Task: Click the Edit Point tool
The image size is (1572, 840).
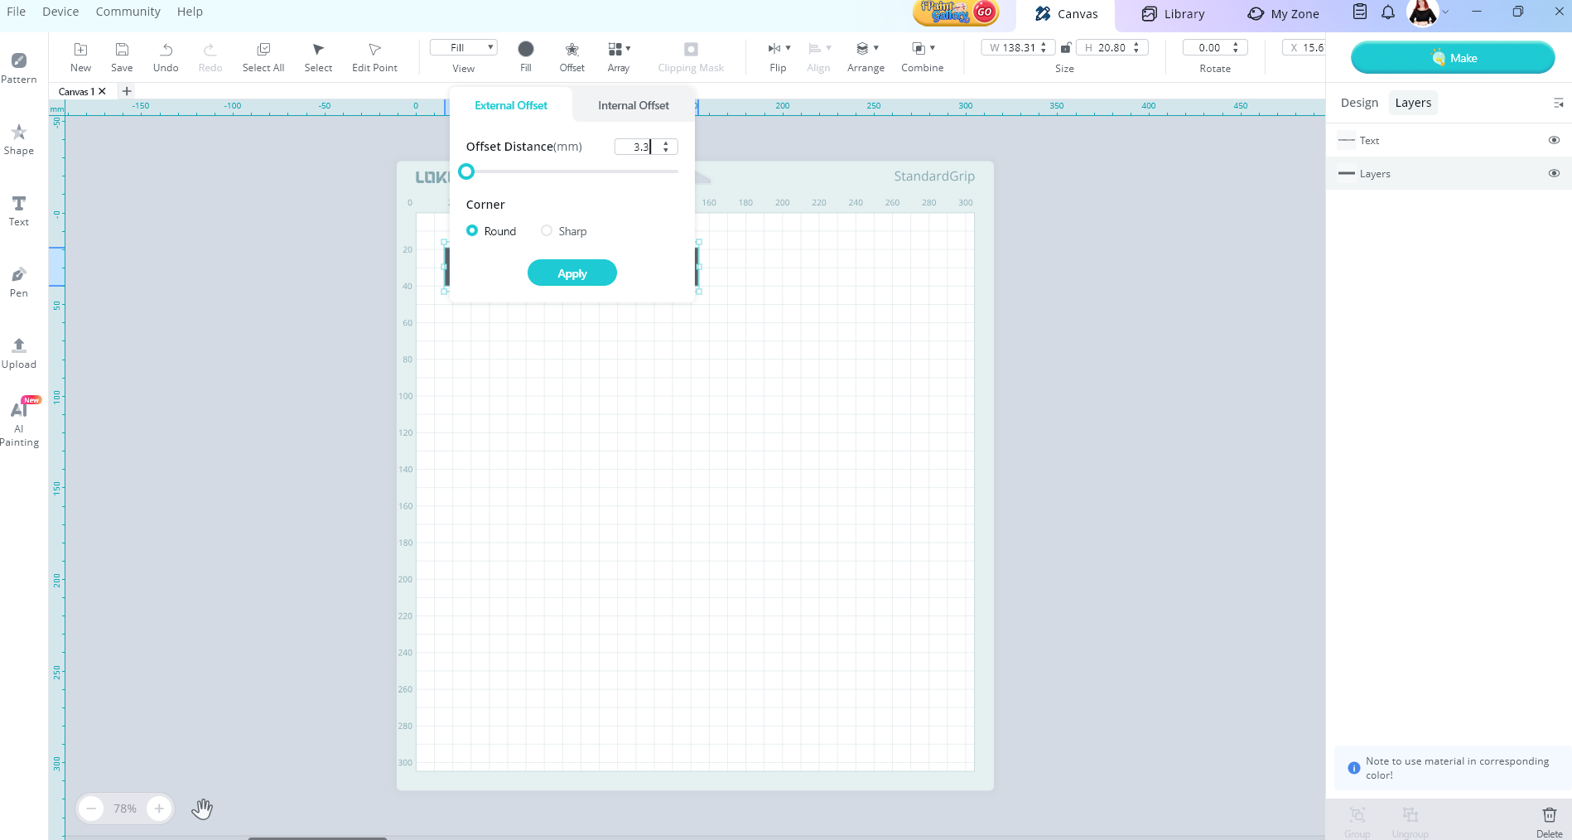Action: coord(374,56)
